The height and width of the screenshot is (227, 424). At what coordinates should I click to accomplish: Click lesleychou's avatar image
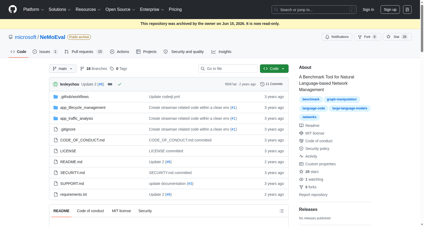click(55, 84)
